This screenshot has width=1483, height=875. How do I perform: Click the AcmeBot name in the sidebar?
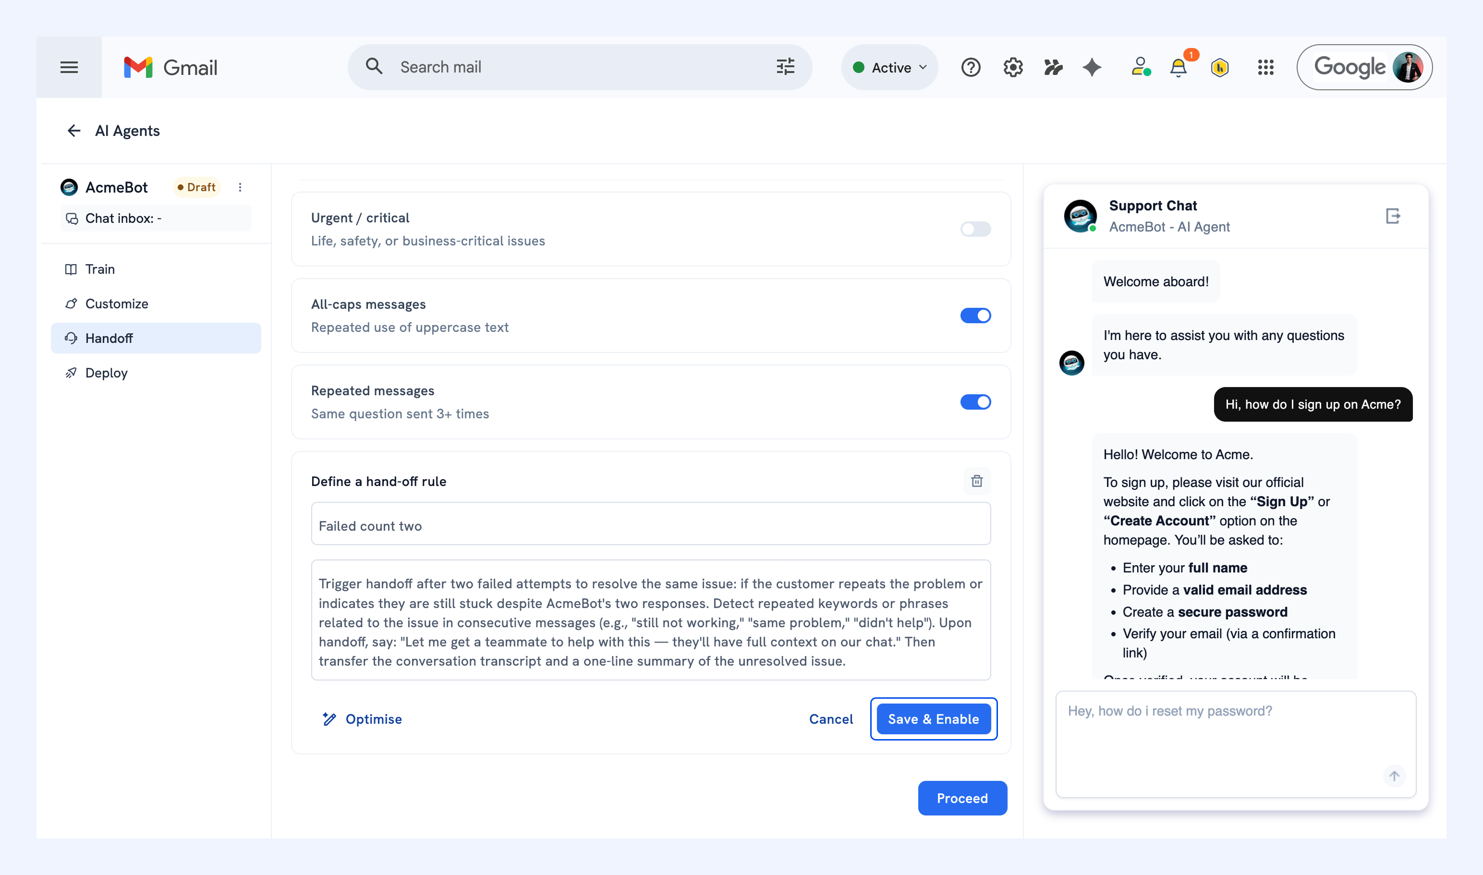click(x=117, y=187)
